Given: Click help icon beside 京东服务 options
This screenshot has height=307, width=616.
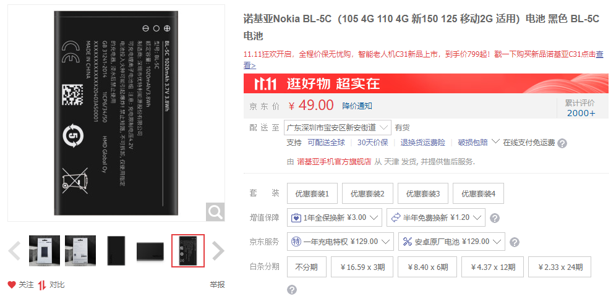Looking at the screenshot, I should [x=514, y=242].
